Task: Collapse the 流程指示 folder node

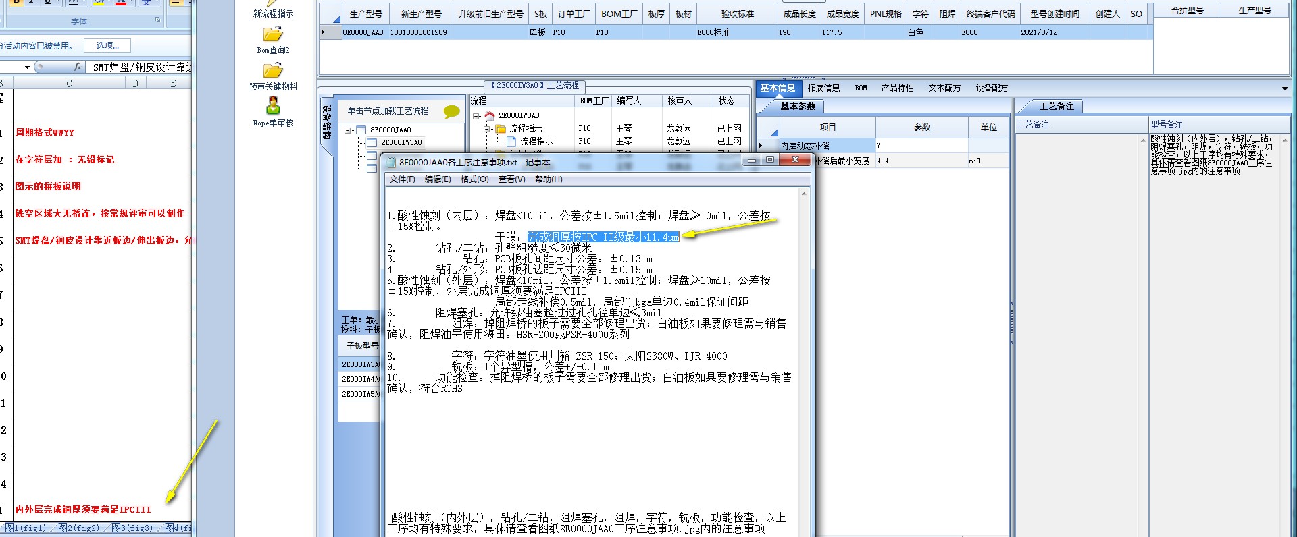Action: point(488,129)
